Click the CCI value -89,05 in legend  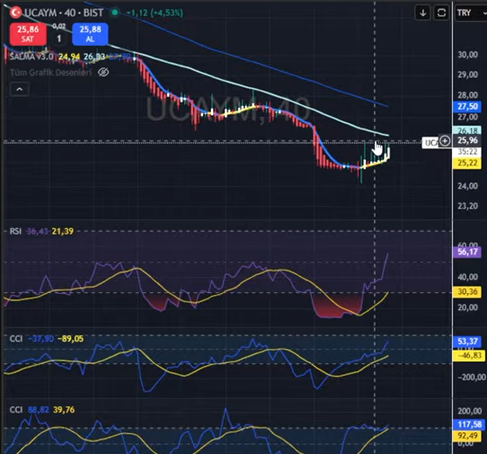pos(70,339)
